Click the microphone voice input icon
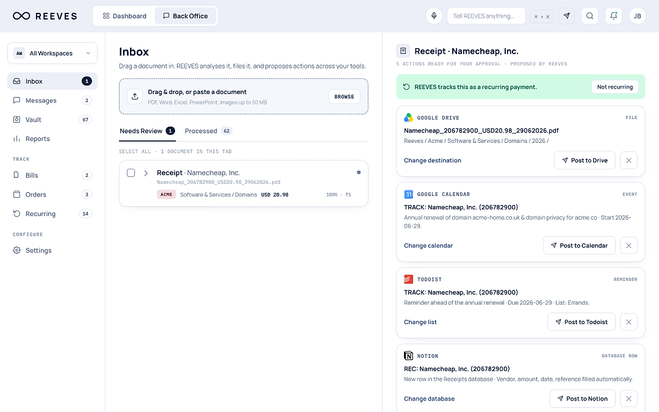Image resolution: width=659 pixels, height=412 pixels. click(434, 16)
